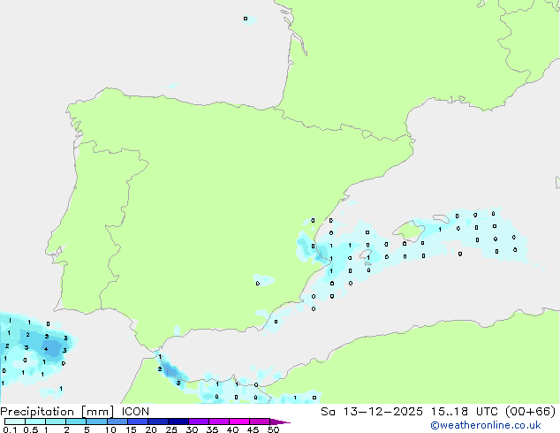The width and height of the screenshot is (560, 433).
Task: Click the 15–20 mm blue legend swatch
Action: [137, 422]
